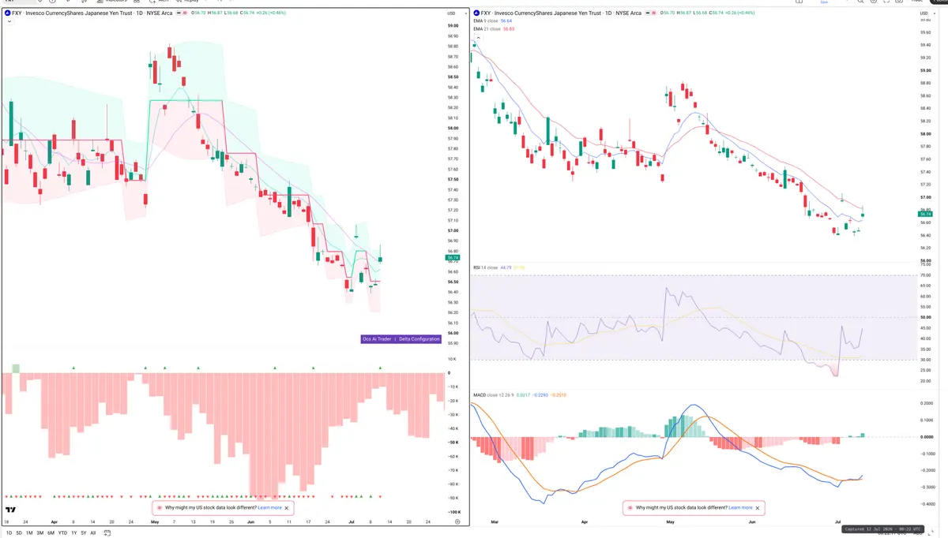Select the EMA 9 close indicator legend
Viewport: 948px width, 538px height.
(x=494, y=21)
